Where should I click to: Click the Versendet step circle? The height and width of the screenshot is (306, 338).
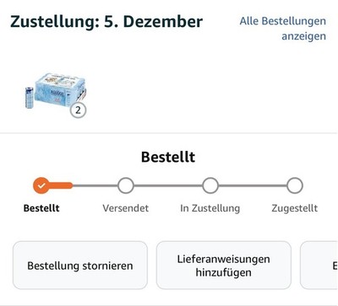point(126,185)
